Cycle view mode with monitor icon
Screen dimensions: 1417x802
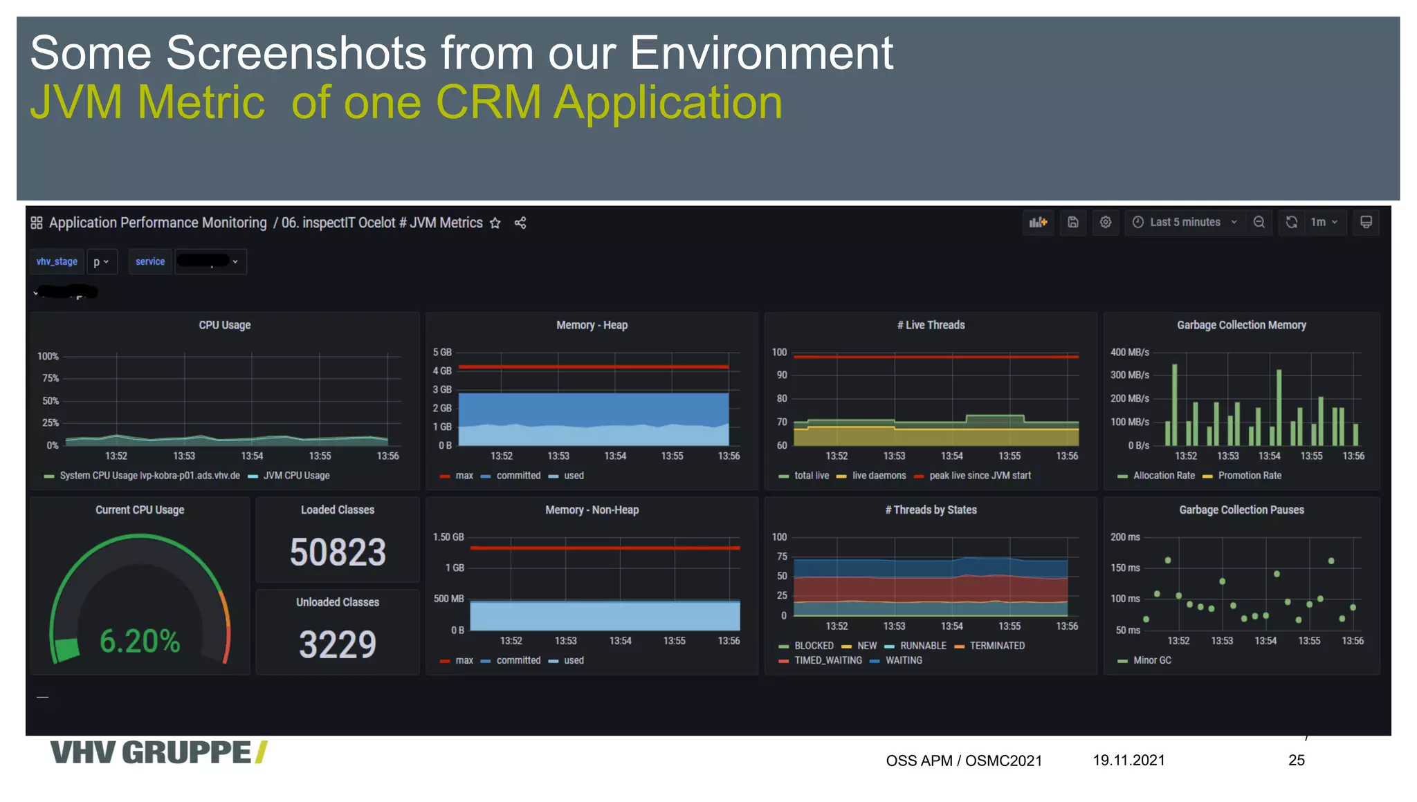1366,222
